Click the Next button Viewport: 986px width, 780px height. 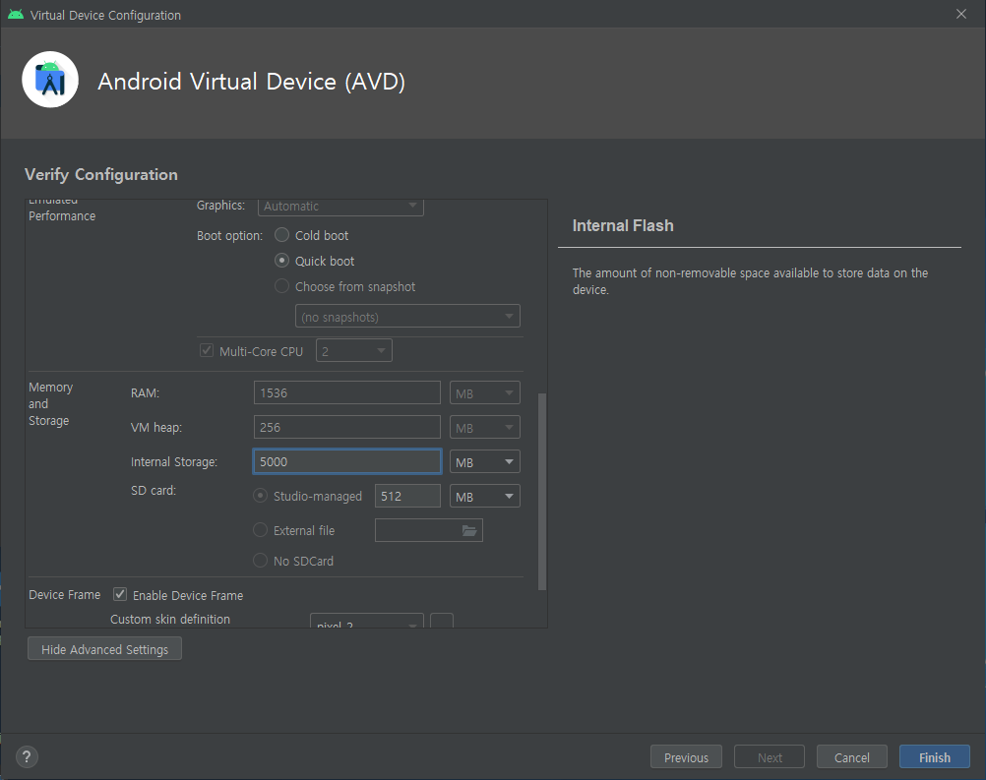point(770,756)
